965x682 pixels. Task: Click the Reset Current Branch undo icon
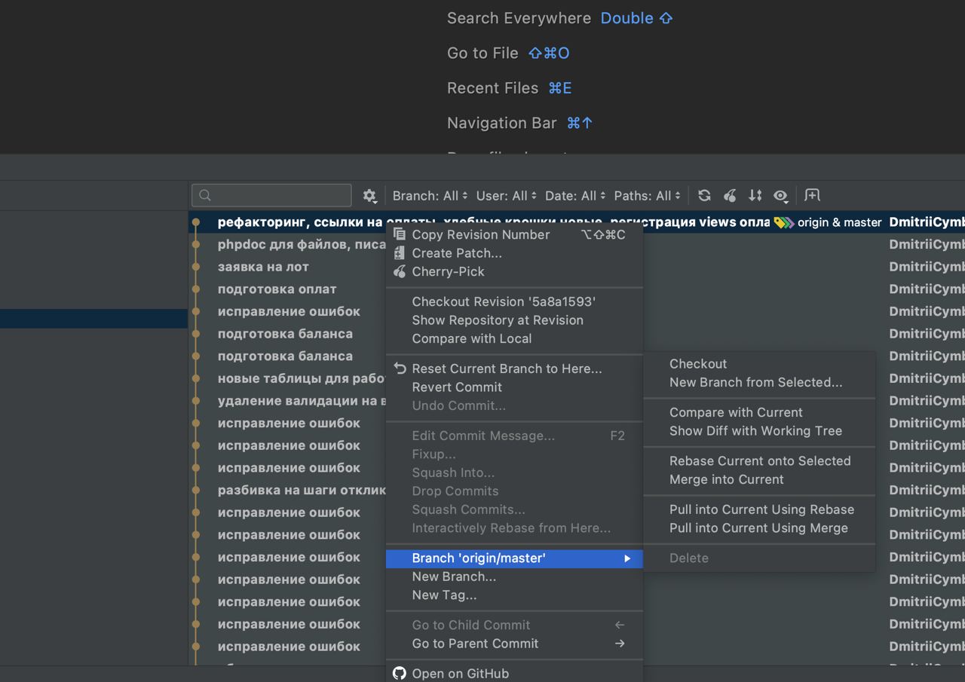pos(400,369)
